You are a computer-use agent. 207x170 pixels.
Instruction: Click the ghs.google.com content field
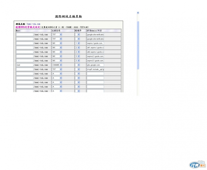coord(95,65)
